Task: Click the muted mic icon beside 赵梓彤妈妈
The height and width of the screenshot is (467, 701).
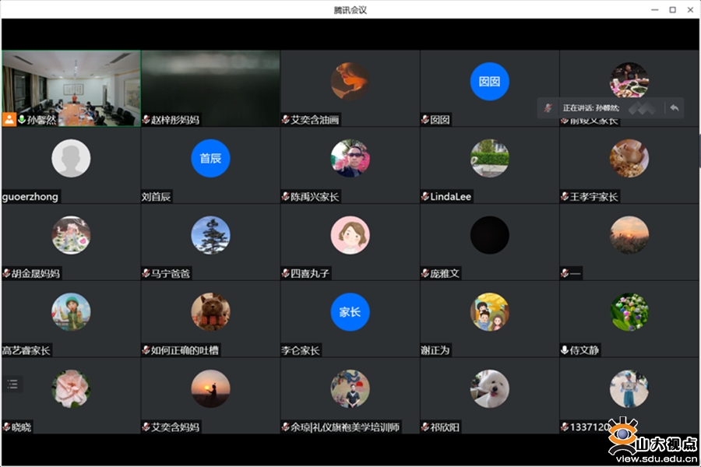Action: coord(146,120)
